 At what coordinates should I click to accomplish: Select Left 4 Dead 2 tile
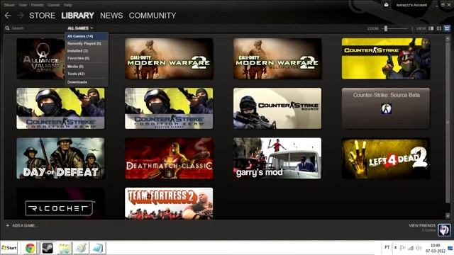(386, 158)
